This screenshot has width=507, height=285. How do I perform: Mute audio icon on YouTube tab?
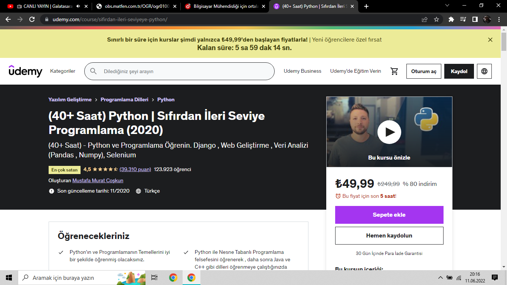[x=78, y=6]
